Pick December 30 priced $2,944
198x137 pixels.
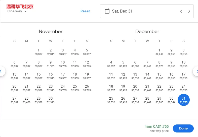click(171, 100)
